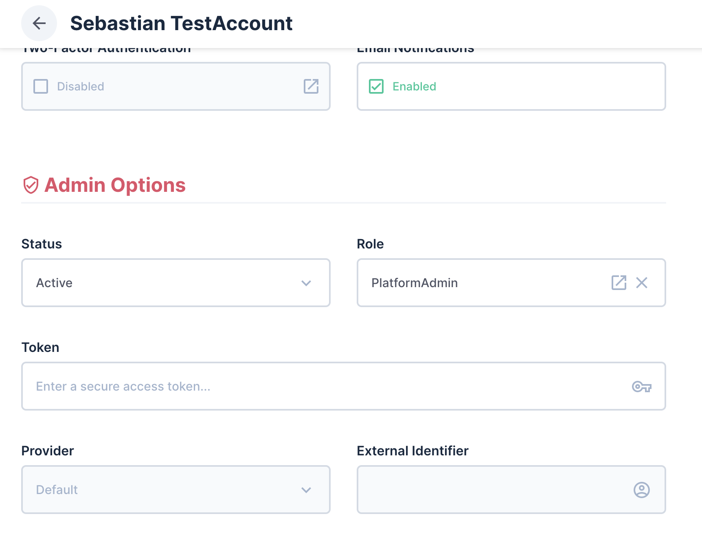Image resolution: width=702 pixels, height=536 pixels.
Task: Click the user icon in External Identifier
Action: 642,490
